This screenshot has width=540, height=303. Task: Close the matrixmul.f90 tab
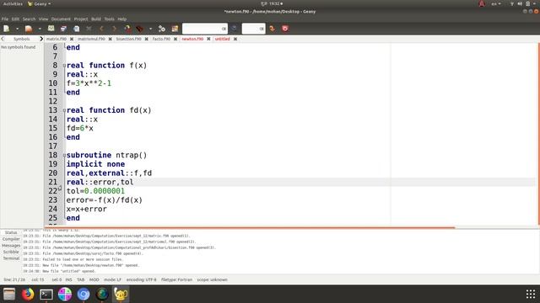click(x=111, y=40)
